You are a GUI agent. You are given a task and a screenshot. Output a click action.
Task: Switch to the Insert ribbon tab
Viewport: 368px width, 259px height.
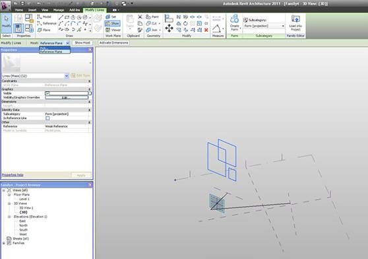[x=32, y=10]
